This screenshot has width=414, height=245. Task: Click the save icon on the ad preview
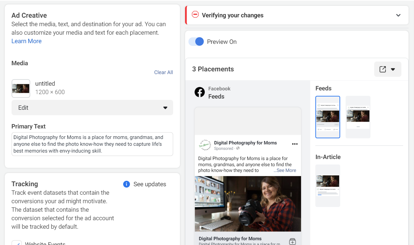[x=292, y=241]
